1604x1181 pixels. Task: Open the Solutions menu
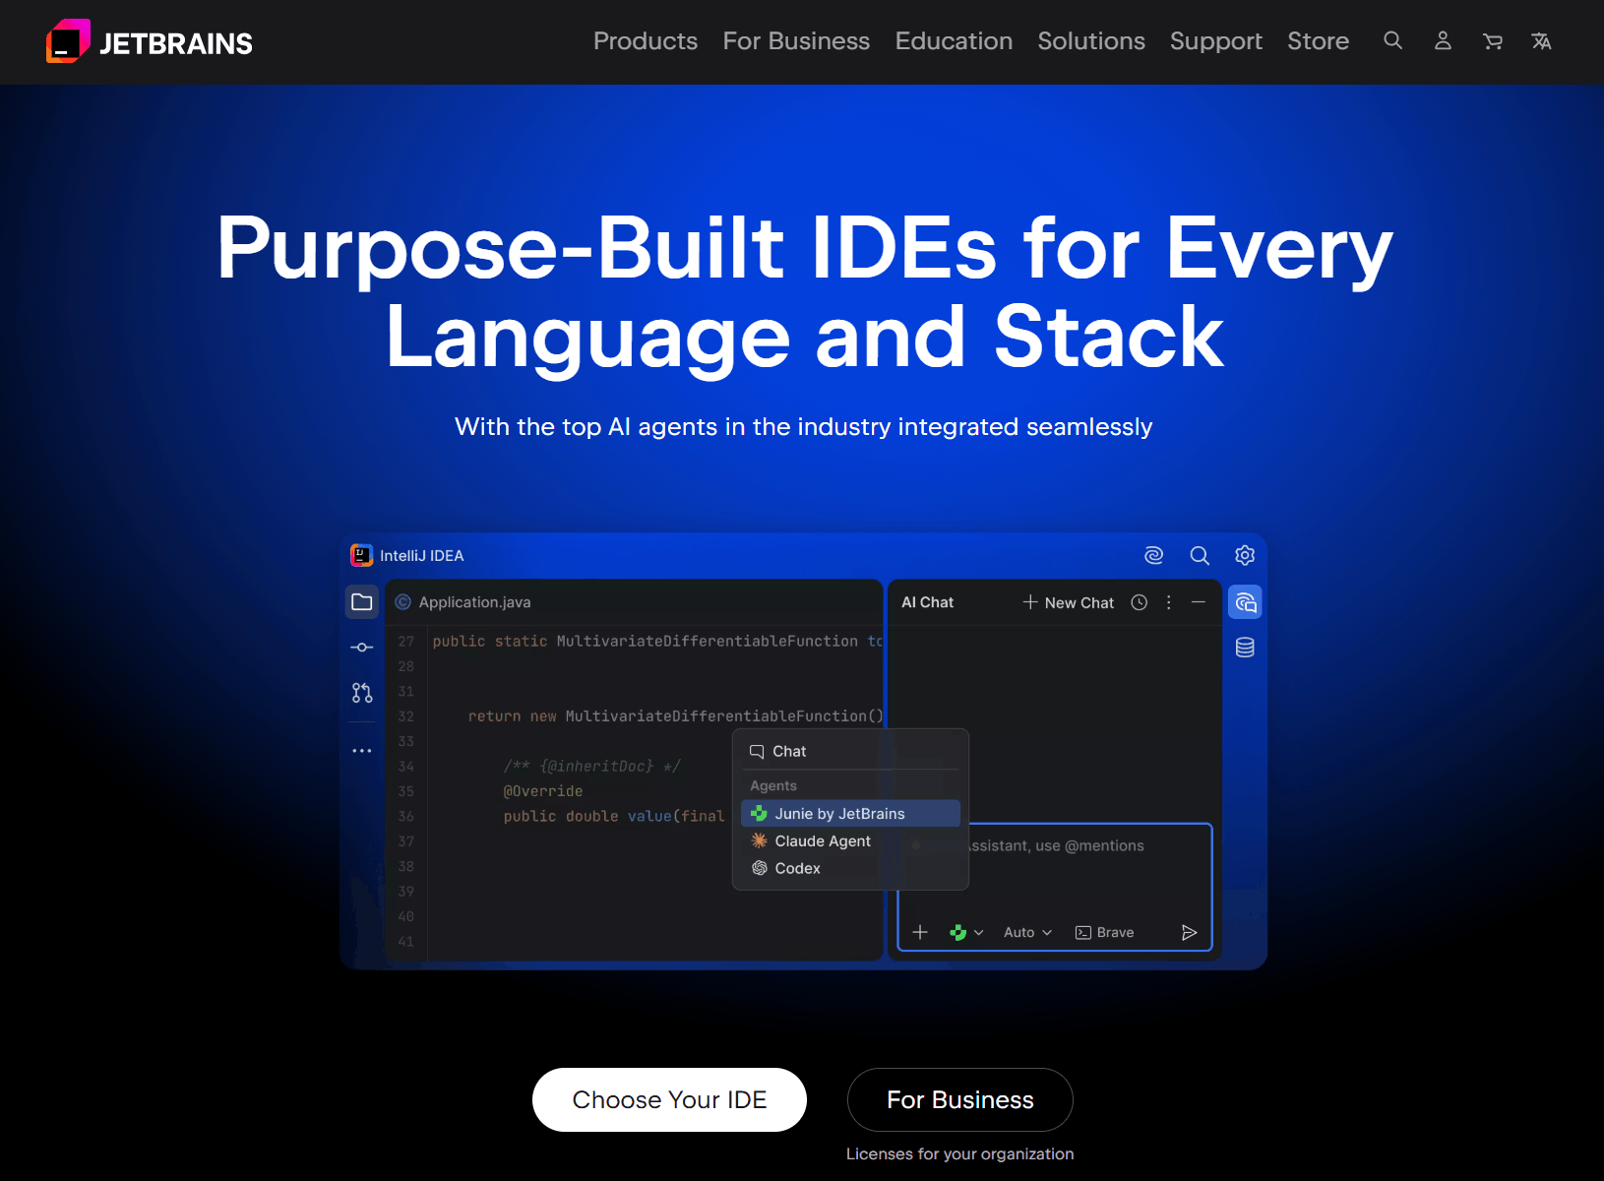[x=1090, y=41]
